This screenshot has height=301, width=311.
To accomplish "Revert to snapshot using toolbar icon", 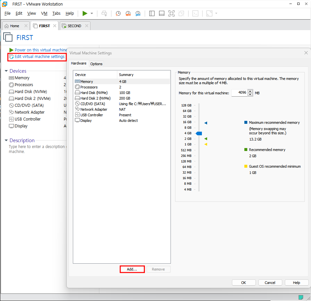I will (x=128, y=13).
